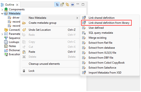The width and height of the screenshot is (141, 92).
Task: Click the Paste clipboard icon
Action: (24, 52)
